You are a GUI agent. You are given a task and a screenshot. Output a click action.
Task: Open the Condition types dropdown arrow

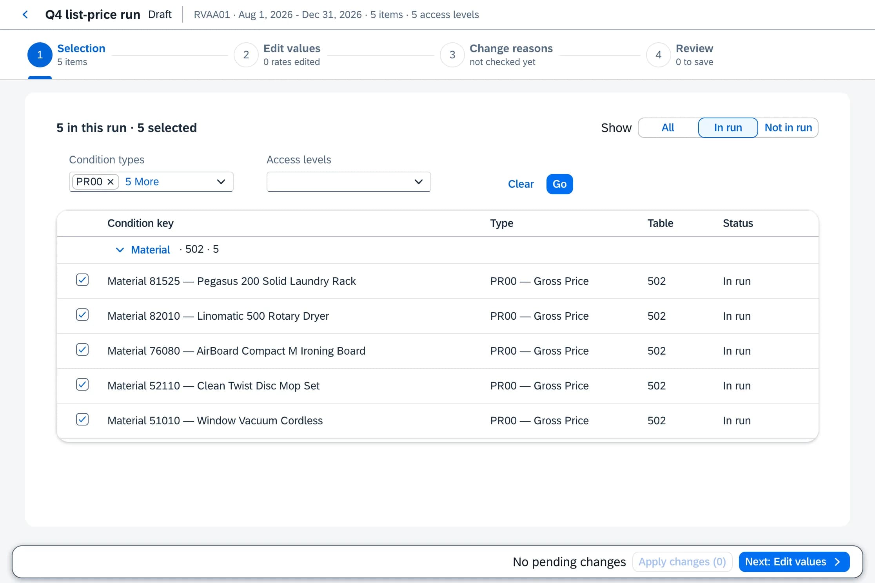pos(221,182)
